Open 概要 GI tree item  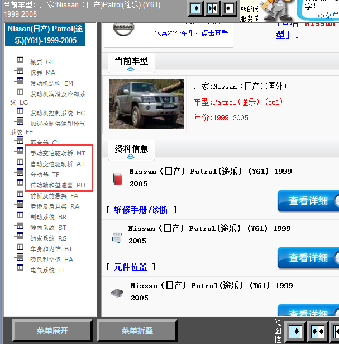pyautogui.click(x=42, y=62)
